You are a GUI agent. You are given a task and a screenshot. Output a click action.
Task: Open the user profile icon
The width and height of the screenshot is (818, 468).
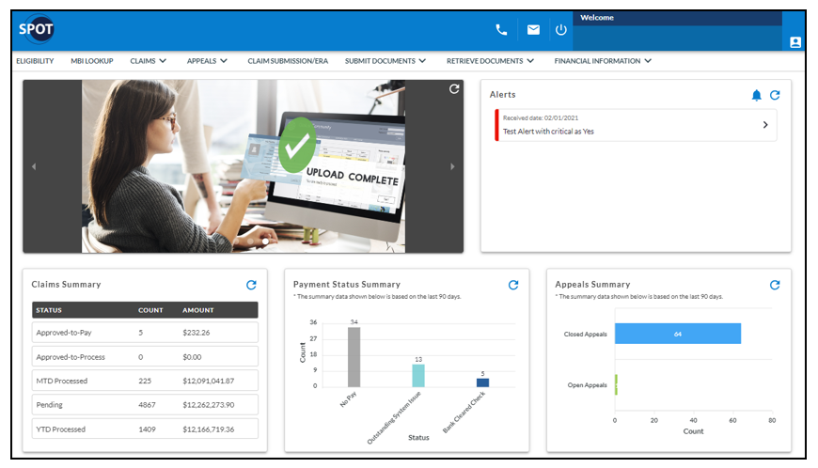click(795, 42)
